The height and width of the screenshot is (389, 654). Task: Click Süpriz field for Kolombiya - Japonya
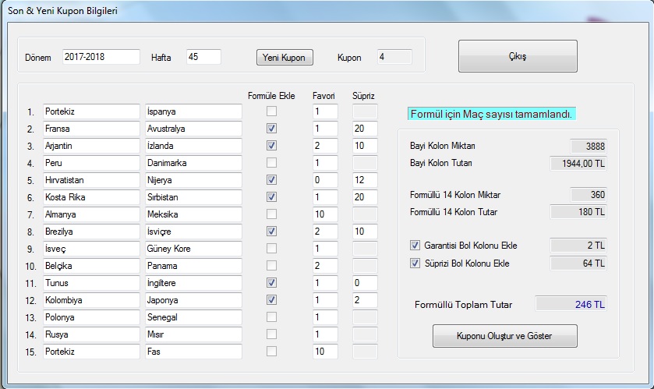(x=365, y=300)
